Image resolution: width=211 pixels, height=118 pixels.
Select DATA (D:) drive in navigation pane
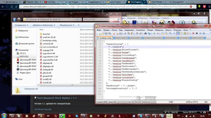pyautogui.click(x=24, y=57)
